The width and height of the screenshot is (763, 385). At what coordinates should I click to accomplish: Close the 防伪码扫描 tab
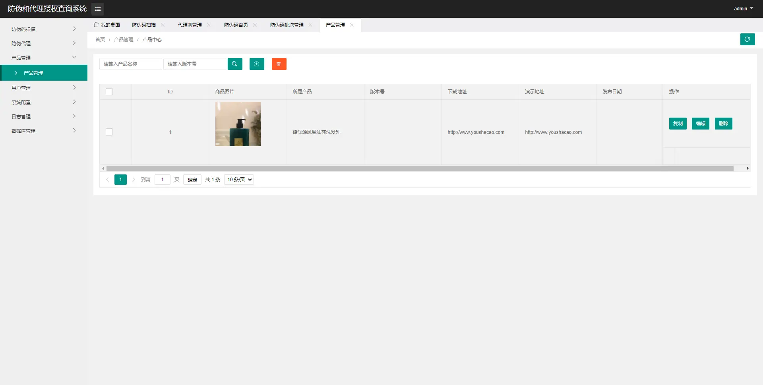pyautogui.click(x=163, y=25)
